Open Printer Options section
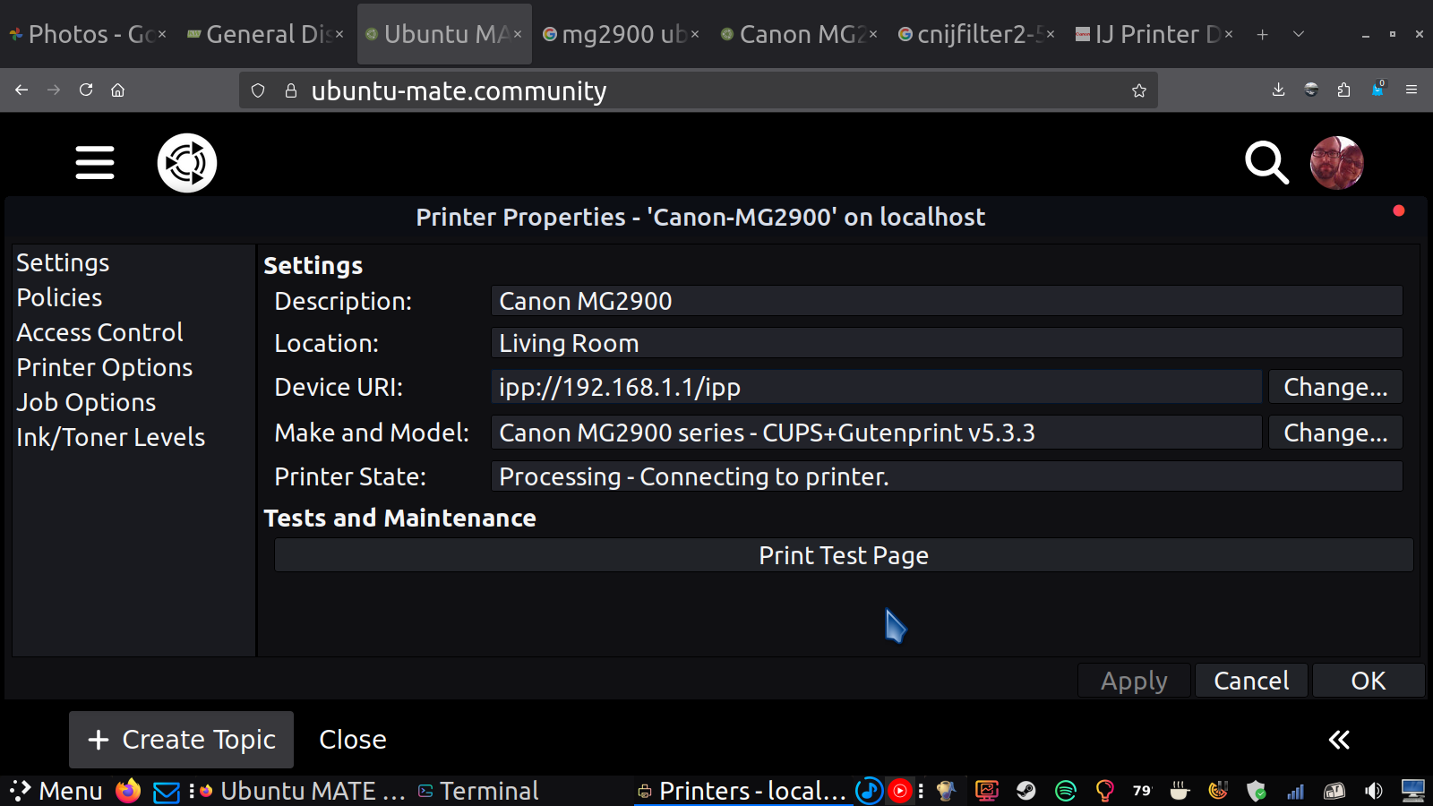The image size is (1433, 806). click(x=105, y=367)
